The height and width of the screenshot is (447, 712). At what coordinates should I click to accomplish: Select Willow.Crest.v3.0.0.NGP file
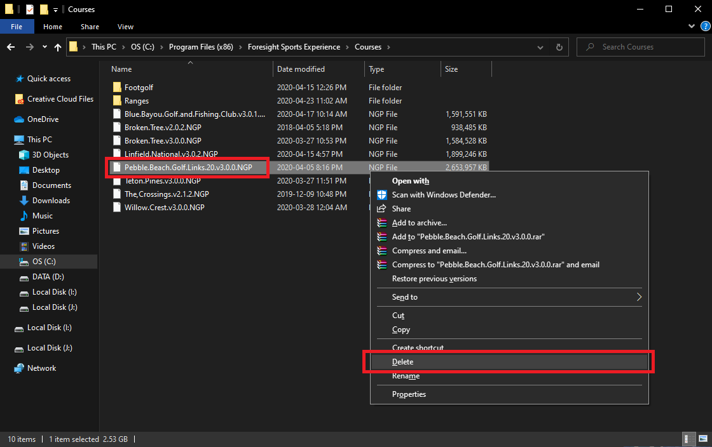click(165, 208)
